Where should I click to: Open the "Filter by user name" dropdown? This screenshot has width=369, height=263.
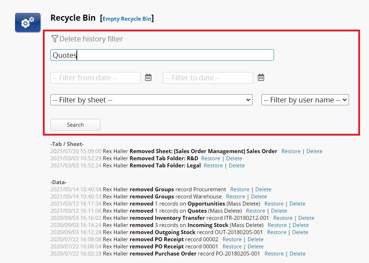pyautogui.click(x=305, y=100)
